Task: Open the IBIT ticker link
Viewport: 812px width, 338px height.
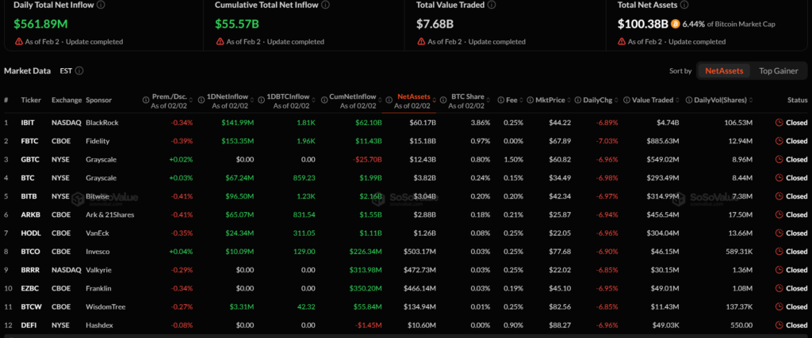Action: (29, 123)
